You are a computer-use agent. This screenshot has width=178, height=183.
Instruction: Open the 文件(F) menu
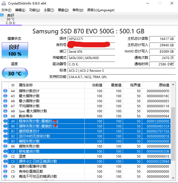point(6,10)
